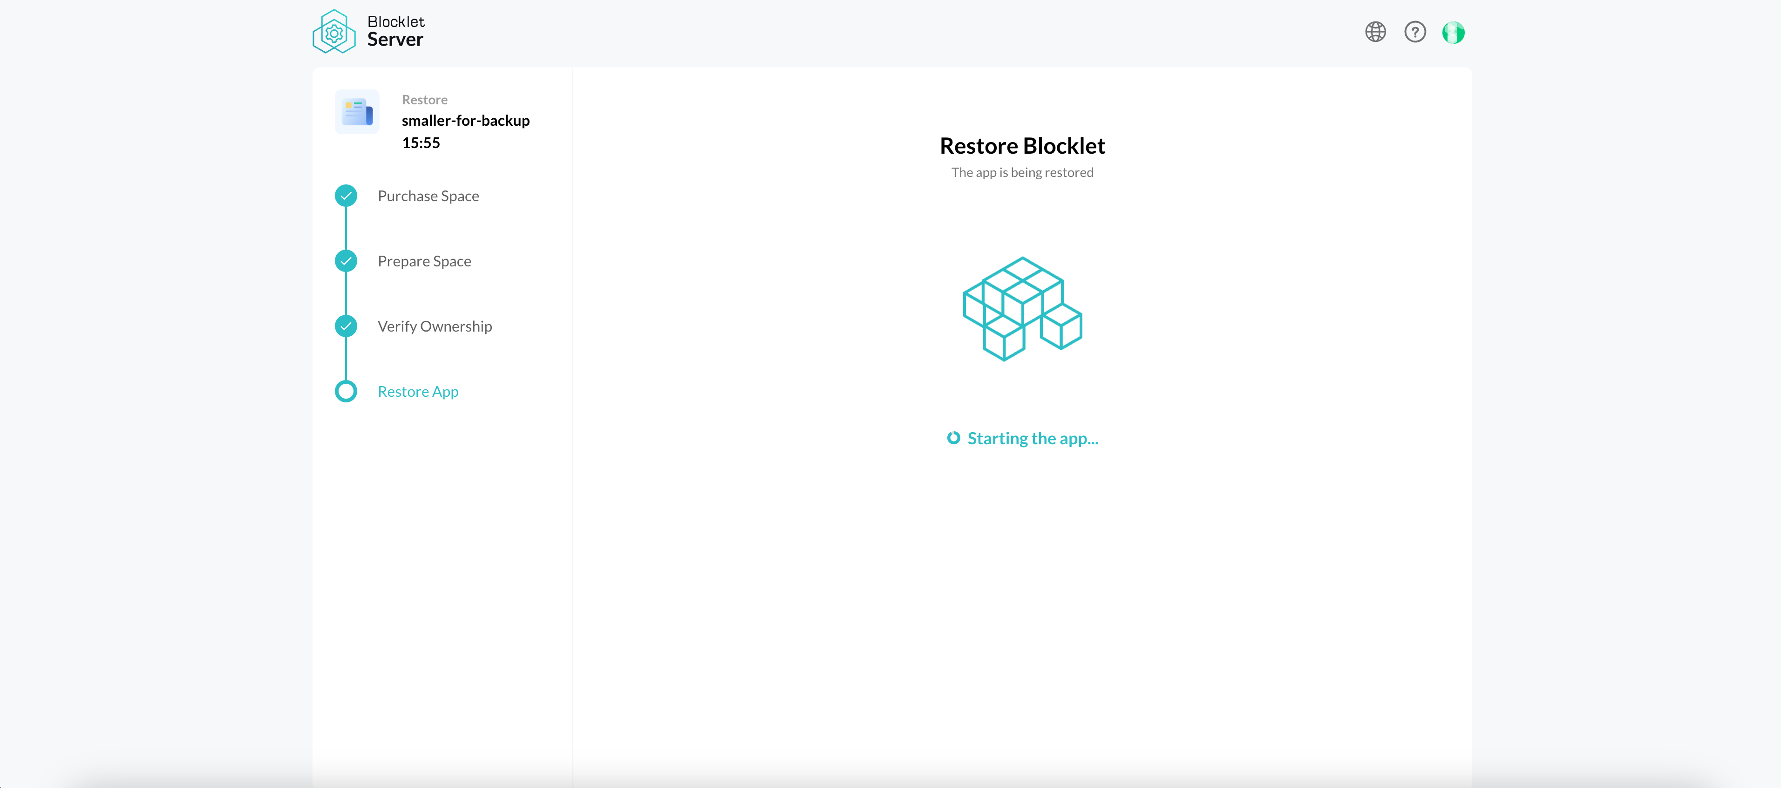Viewport: 1781px width, 788px height.
Task: Click the Blocklet Server hexagon logo
Action: coord(334,32)
